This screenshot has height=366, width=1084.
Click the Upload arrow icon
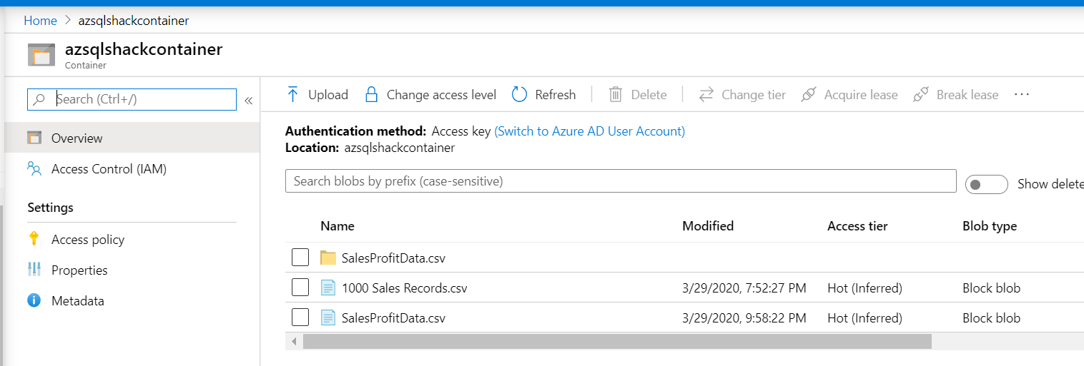pos(292,95)
